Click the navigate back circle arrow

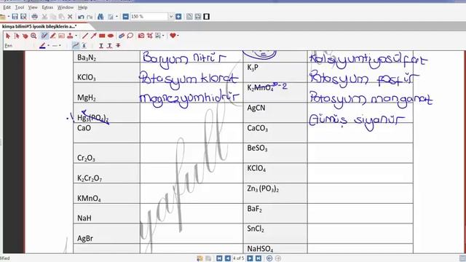(269, 258)
